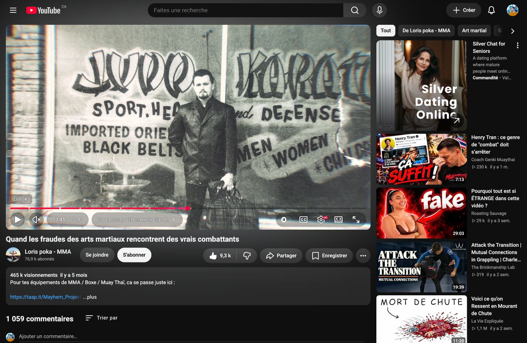Click the search magnifier button
Screen dimensions: 527x343
354,10
